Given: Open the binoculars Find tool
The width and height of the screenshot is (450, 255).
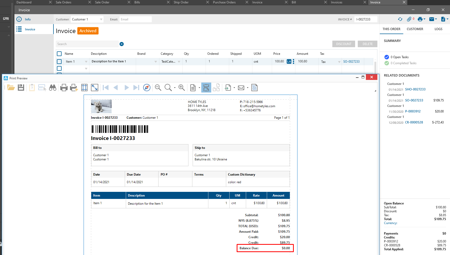Looking at the screenshot, I should point(53,88).
